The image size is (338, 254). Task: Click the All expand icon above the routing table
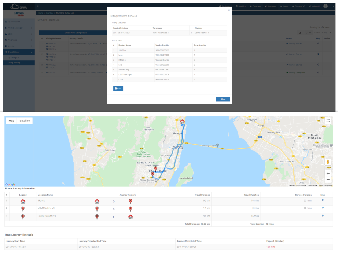point(308,32)
